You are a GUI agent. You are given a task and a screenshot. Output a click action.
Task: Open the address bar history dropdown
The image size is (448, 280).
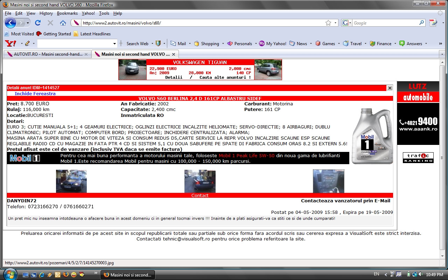(x=336, y=23)
